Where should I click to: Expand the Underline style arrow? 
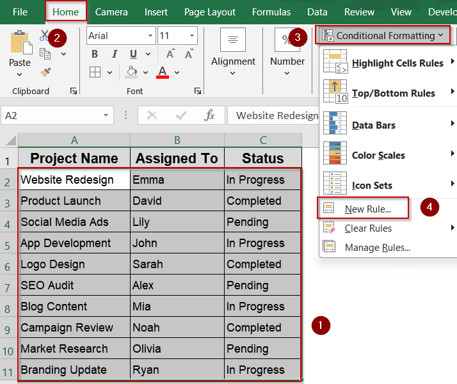coord(148,54)
